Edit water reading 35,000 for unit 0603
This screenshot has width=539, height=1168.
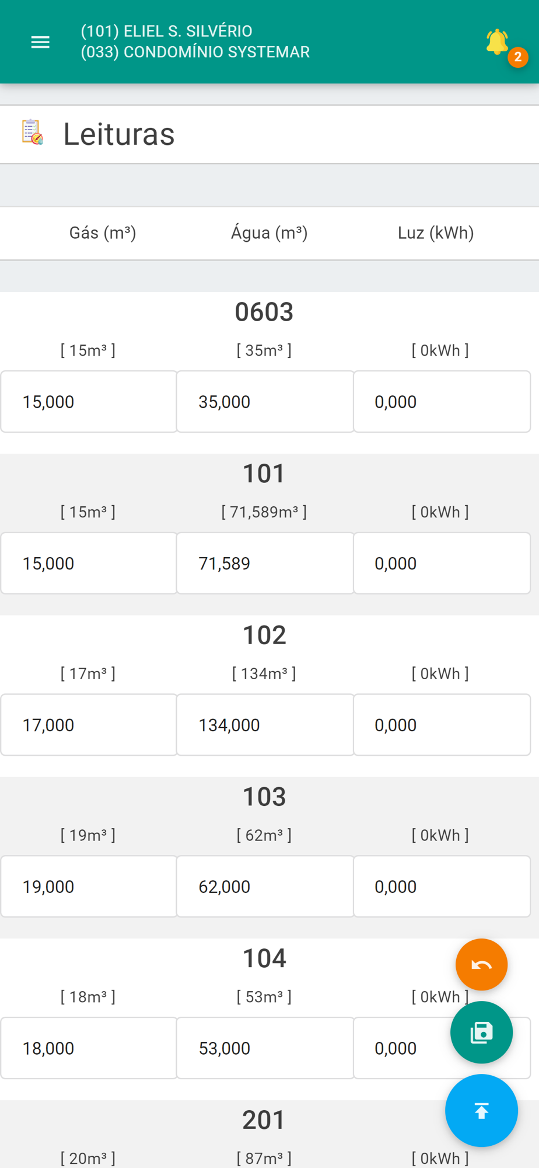coord(265,402)
